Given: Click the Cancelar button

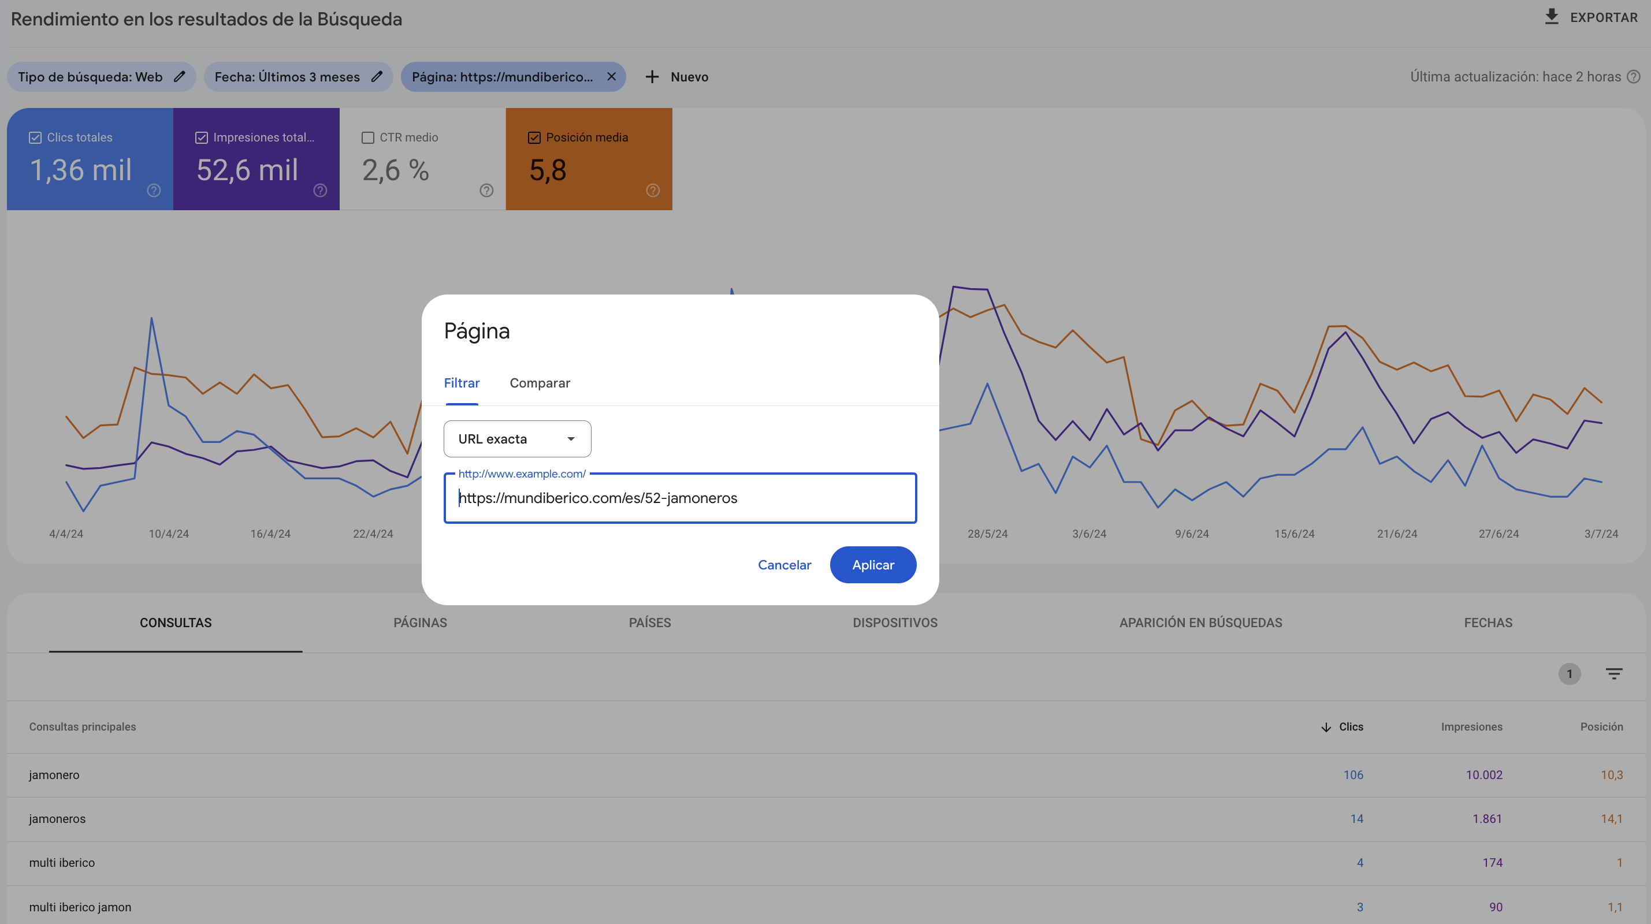Looking at the screenshot, I should coord(784,565).
